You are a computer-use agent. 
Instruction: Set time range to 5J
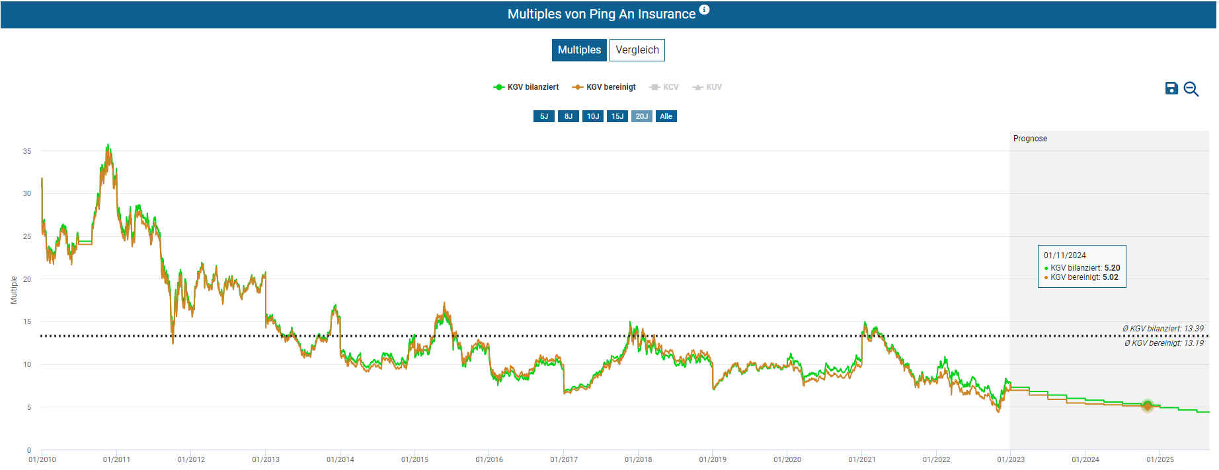(543, 116)
